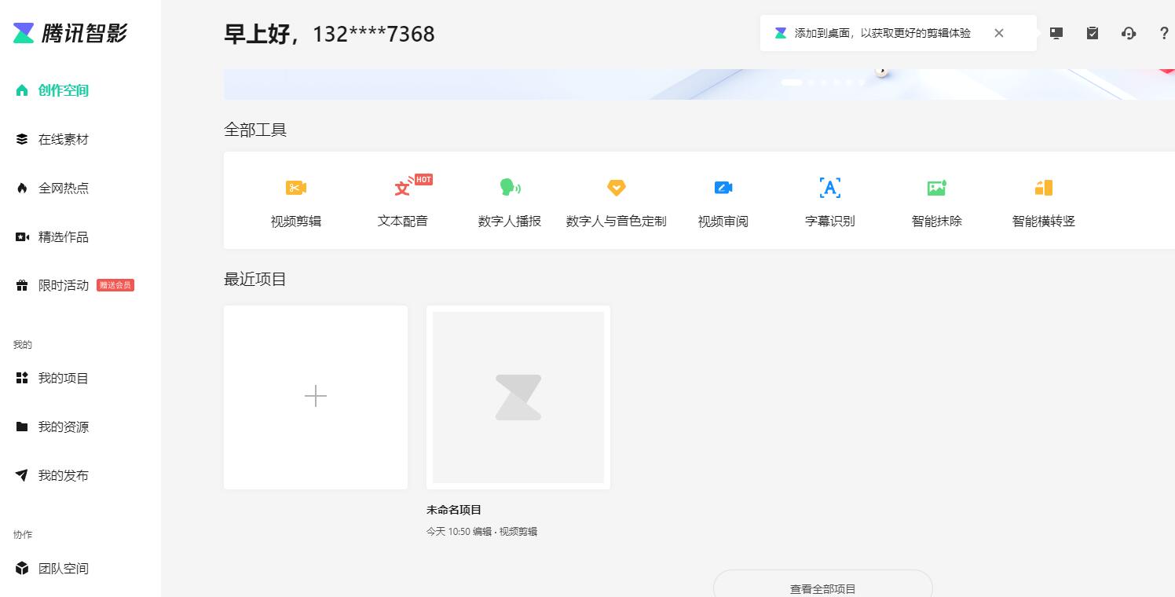The height and width of the screenshot is (597, 1175).
Task: Select the 智能横转竖 tool icon
Action: [x=1044, y=188]
